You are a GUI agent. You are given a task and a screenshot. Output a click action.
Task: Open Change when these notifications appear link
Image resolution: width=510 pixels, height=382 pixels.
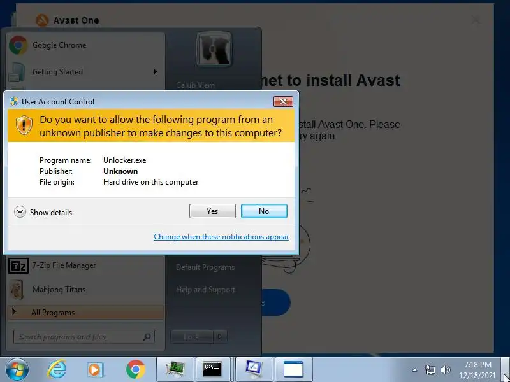pos(221,237)
